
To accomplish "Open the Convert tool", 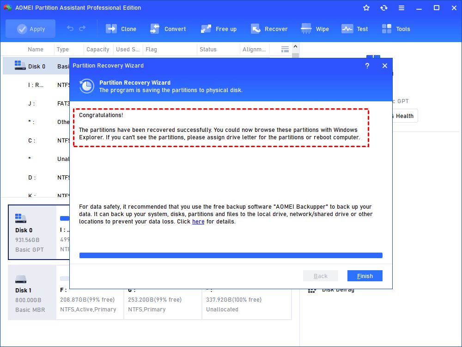I will (168, 29).
